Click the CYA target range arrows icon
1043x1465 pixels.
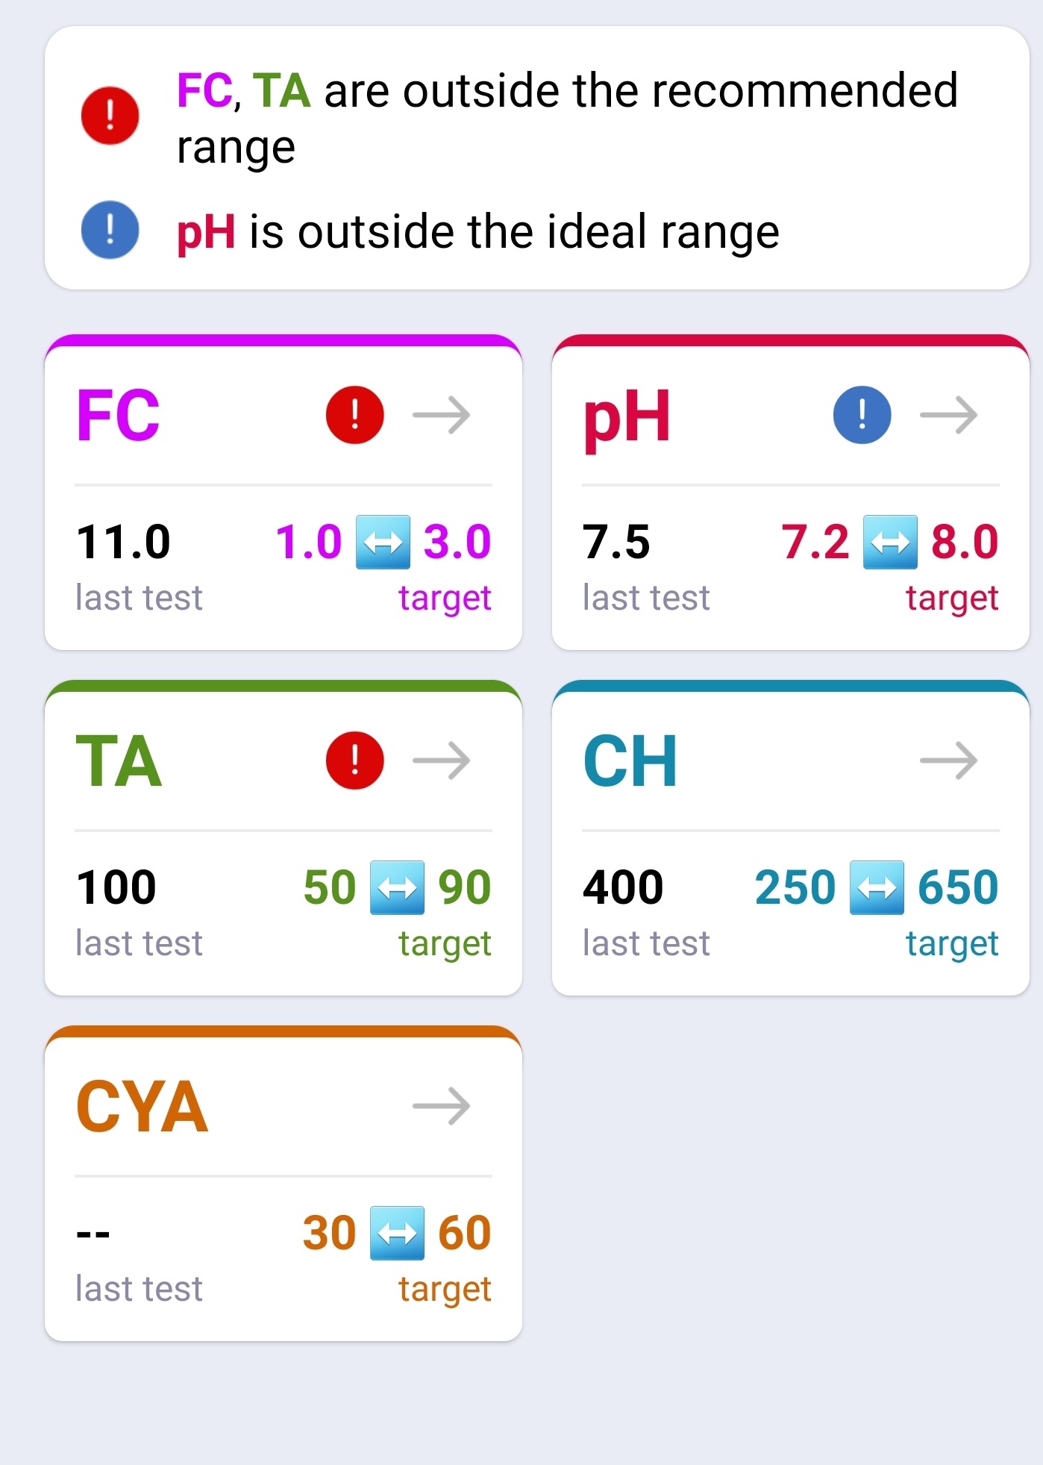(x=398, y=1233)
